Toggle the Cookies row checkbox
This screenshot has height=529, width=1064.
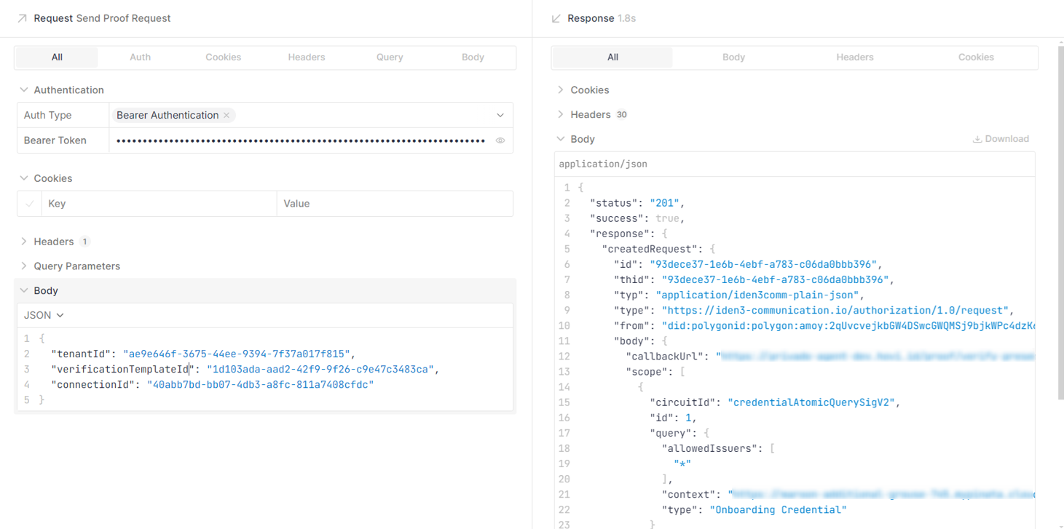click(29, 204)
